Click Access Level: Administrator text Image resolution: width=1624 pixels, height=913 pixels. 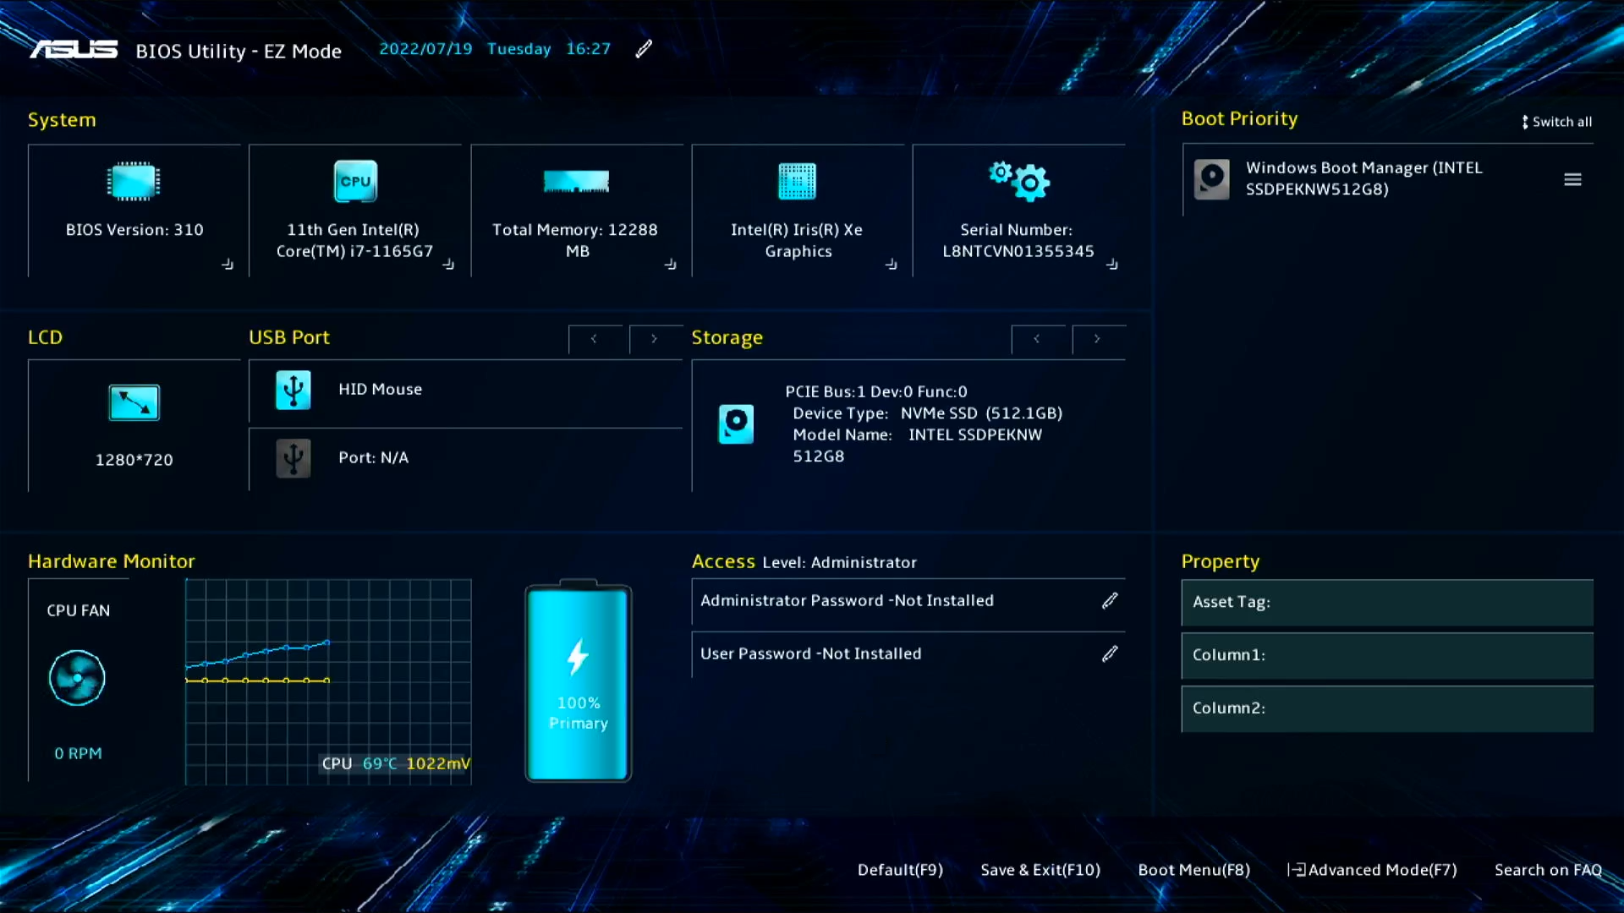click(x=804, y=562)
